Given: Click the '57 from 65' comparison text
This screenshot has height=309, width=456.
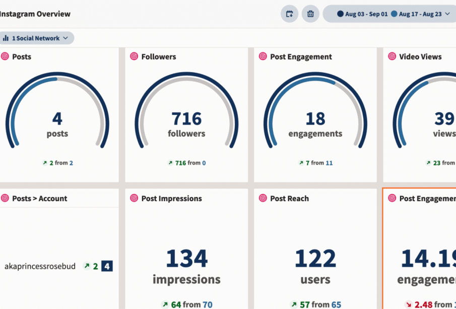Looking at the screenshot, I should pyautogui.click(x=320, y=304).
